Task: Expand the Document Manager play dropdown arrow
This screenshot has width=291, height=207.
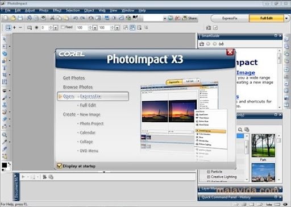Action: [x=28, y=177]
